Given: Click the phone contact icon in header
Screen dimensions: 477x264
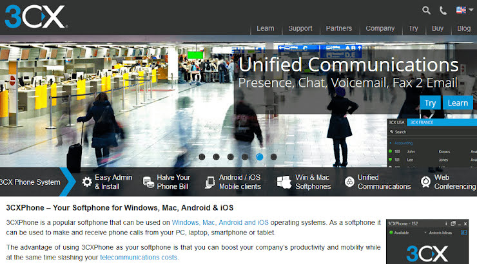Looking at the screenshot, I should [x=443, y=11].
